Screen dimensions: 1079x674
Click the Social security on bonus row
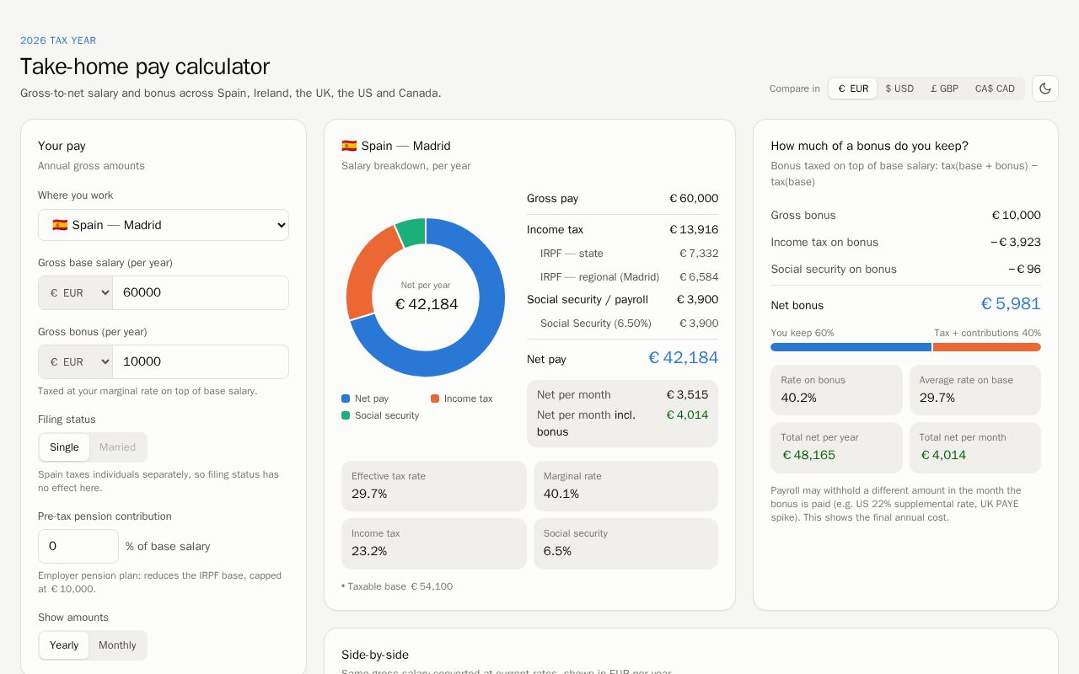point(905,270)
